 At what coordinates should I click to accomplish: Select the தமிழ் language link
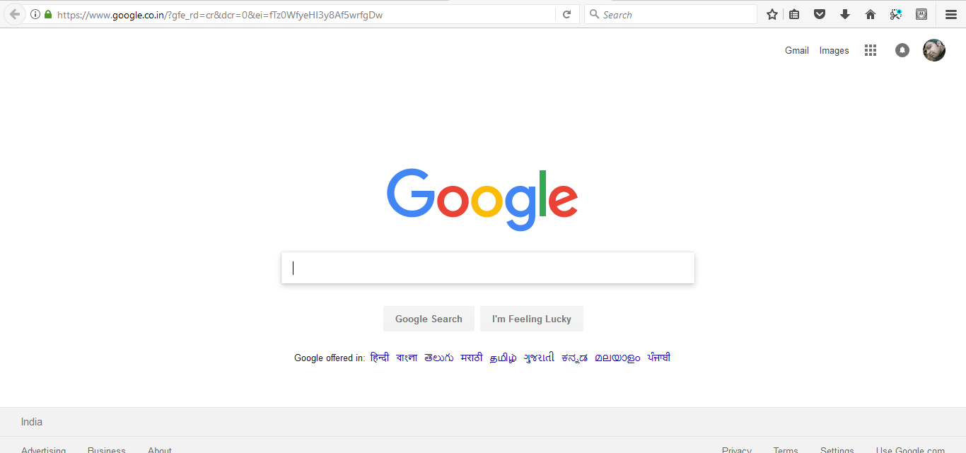tap(504, 358)
